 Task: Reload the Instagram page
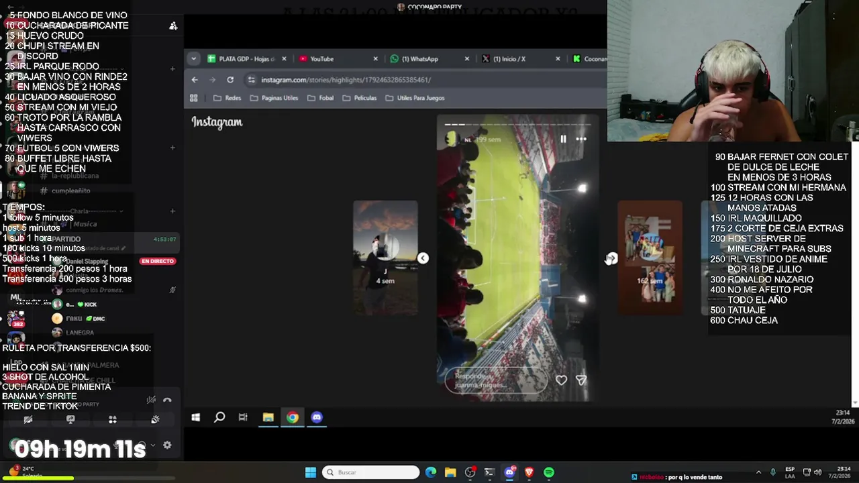(x=230, y=80)
